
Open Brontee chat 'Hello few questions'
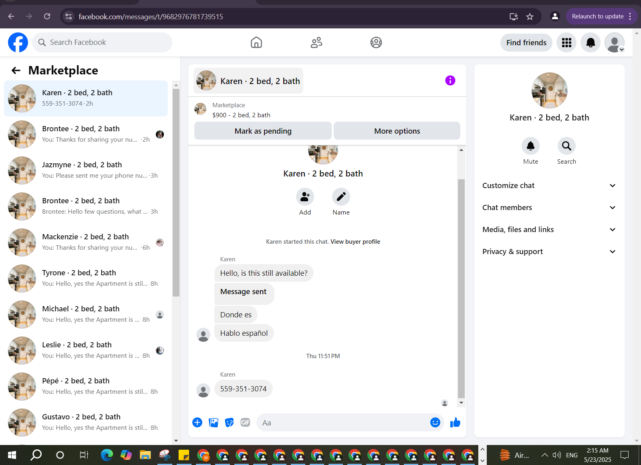[86, 206]
